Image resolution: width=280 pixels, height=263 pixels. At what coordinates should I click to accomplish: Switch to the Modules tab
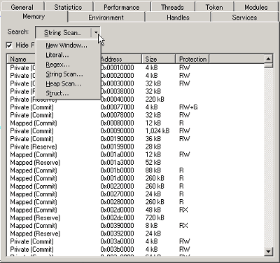click(256, 7)
